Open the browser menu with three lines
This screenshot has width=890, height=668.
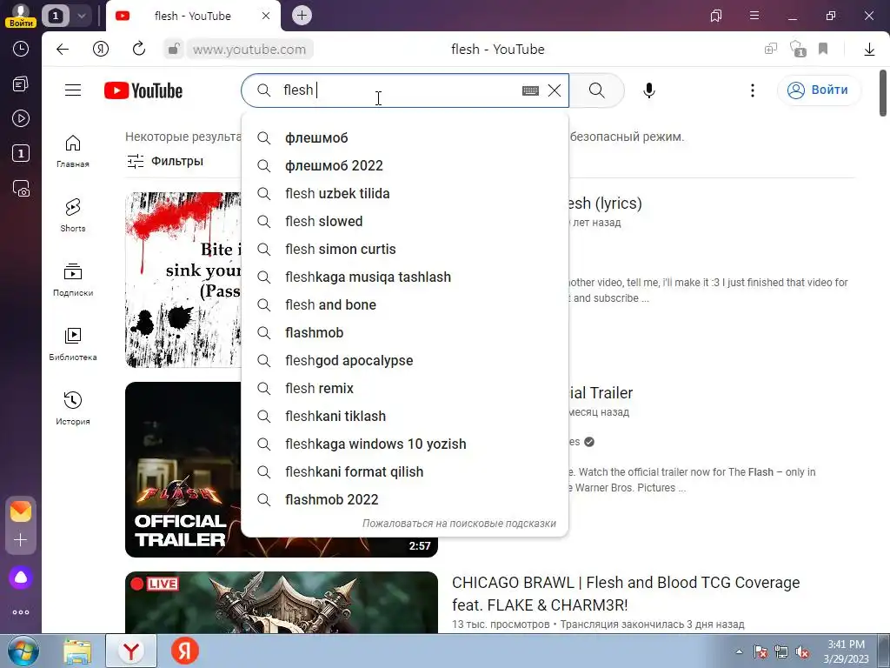pos(754,16)
